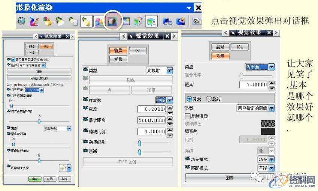
Task: Click the plain light bulb toolbar icon
Action: [60, 21]
